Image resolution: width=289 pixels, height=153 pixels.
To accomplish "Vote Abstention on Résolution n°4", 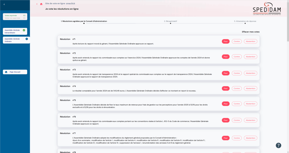I will coord(251,88).
